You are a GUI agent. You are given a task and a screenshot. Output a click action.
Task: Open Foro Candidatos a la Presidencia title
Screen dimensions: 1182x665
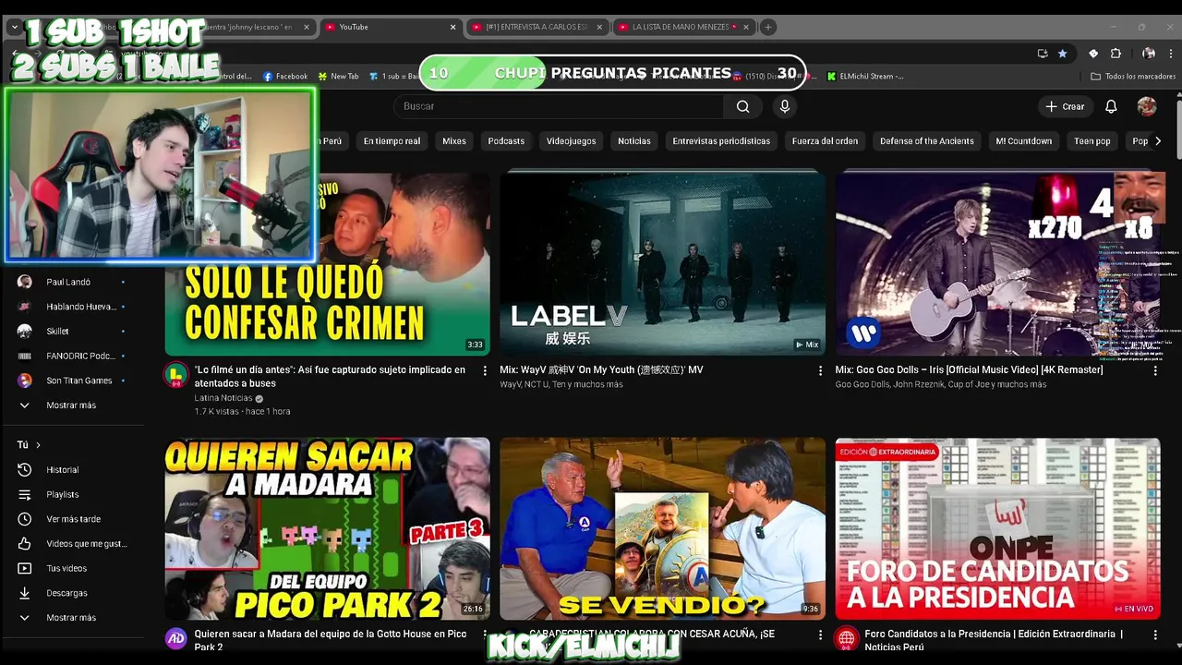point(994,640)
